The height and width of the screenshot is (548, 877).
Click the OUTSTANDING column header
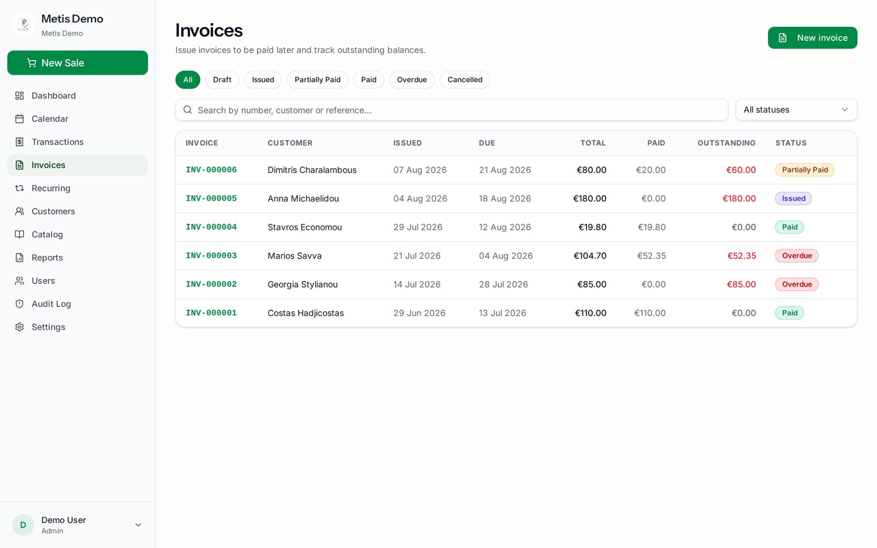coord(726,143)
